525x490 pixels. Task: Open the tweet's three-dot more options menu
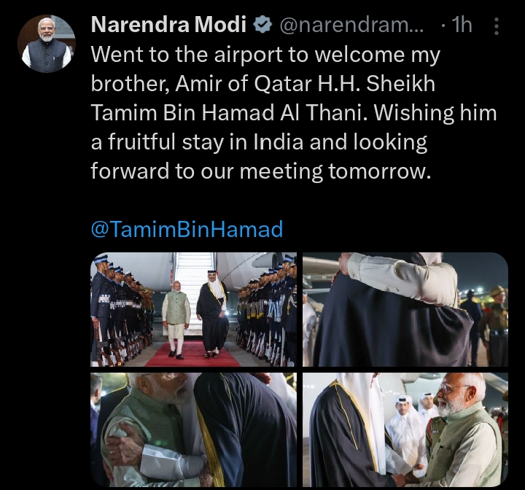(497, 26)
